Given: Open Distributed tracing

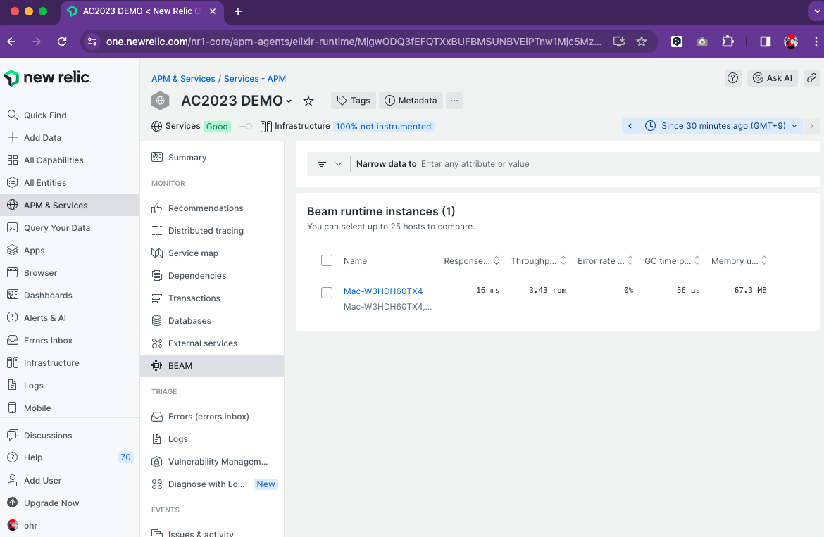Looking at the screenshot, I should pos(197,231).
